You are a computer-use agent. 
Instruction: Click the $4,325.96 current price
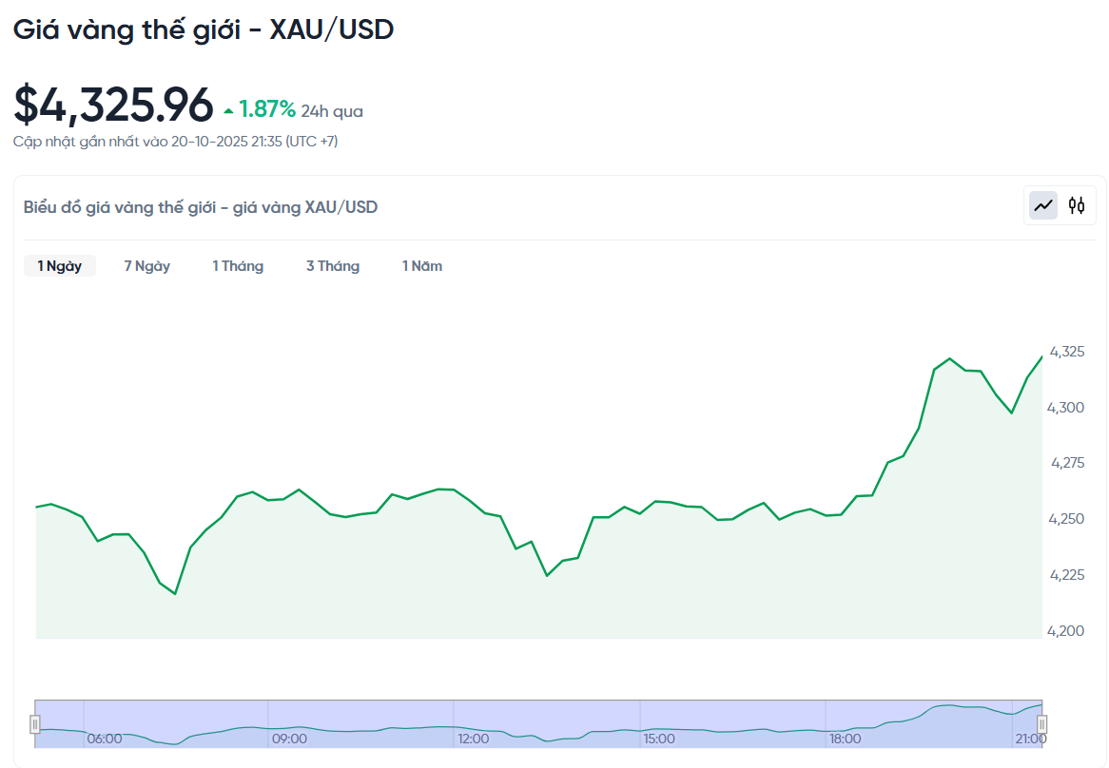pos(113,106)
